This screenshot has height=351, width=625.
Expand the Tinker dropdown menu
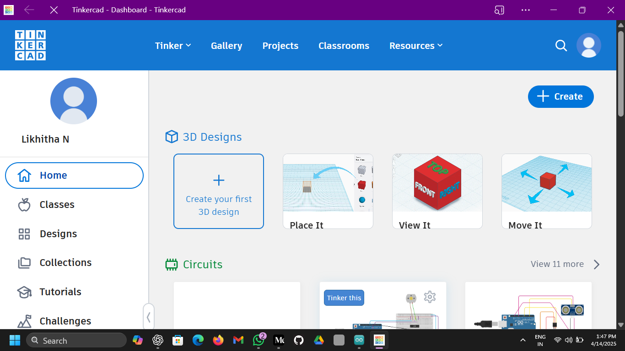click(x=173, y=46)
